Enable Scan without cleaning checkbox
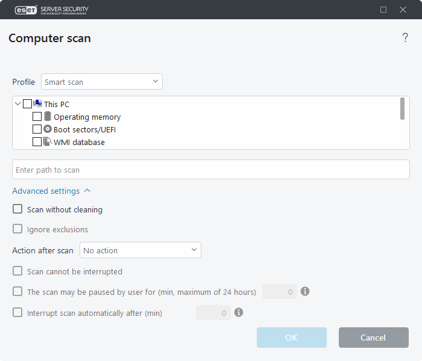Screen dimensions: 422x361 17,209
